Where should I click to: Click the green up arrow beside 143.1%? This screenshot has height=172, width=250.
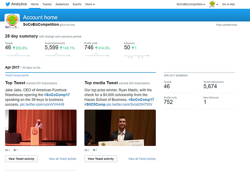coord(61,48)
